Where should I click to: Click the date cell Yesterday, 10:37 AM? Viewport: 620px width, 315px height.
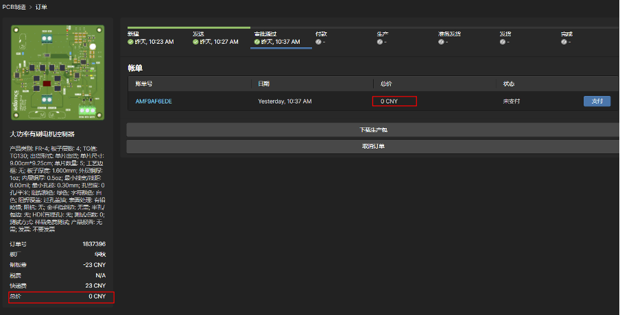pyautogui.click(x=285, y=101)
